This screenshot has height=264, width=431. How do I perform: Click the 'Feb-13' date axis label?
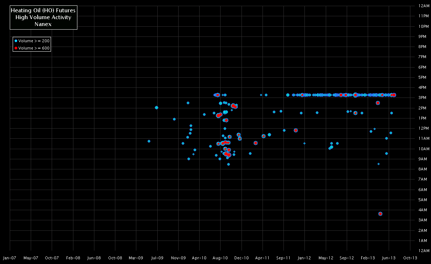368,258
